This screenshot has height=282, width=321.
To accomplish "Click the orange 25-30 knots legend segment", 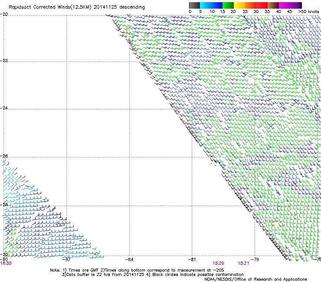I will pos(251,5).
